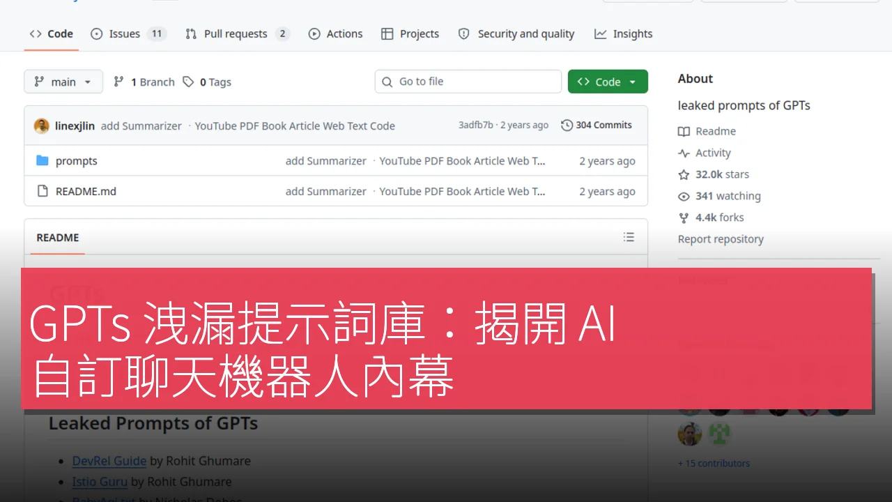Image resolution: width=892 pixels, height=502 pixels.
Task: Show the + 15 contributors link
Action: tap(714, 463)
